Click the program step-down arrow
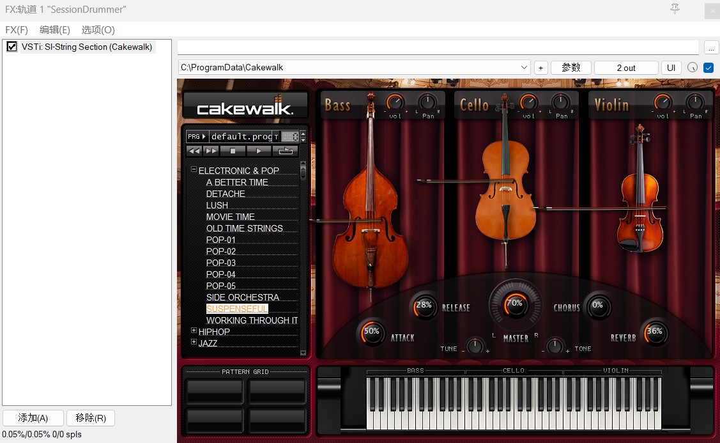This screenshot has height=443, width=720. coord(303,139)
